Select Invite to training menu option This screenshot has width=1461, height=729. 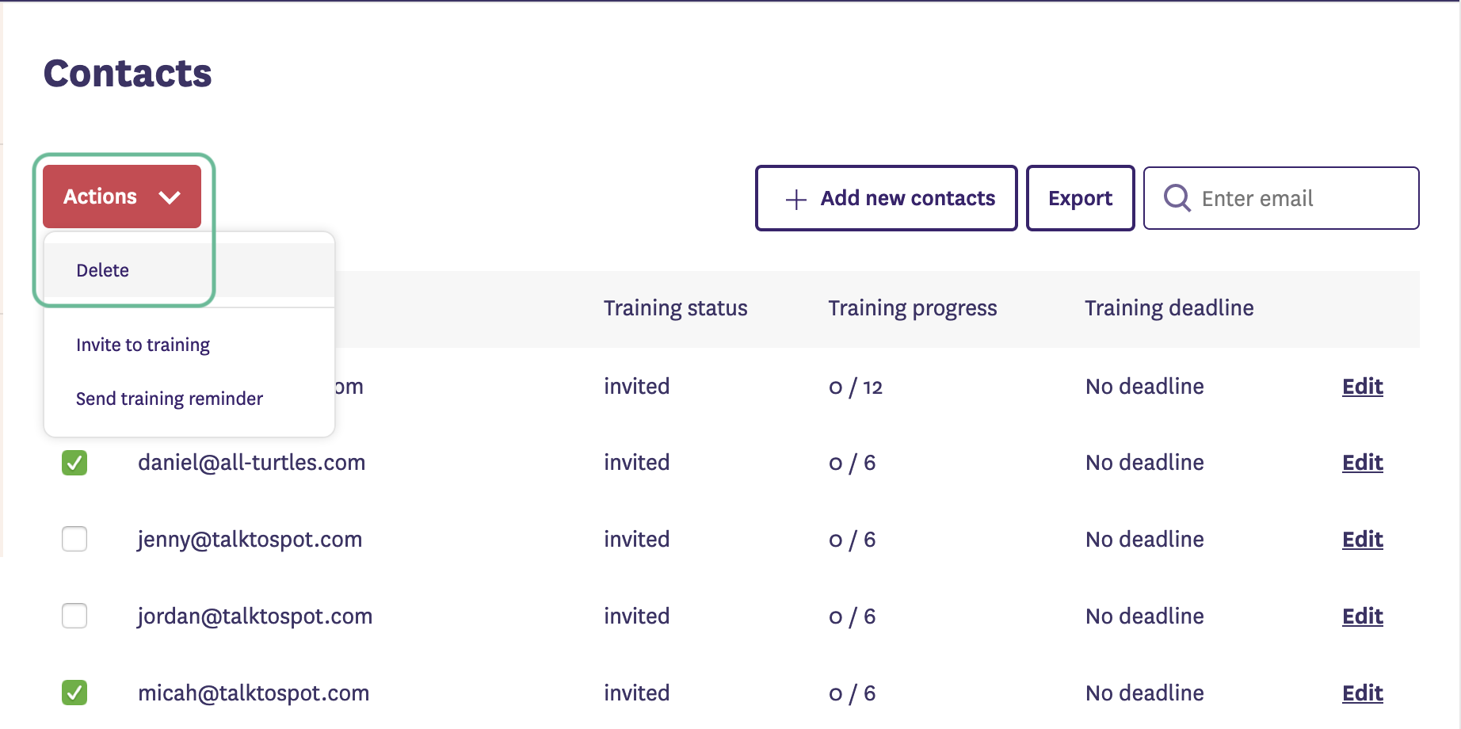143,345
